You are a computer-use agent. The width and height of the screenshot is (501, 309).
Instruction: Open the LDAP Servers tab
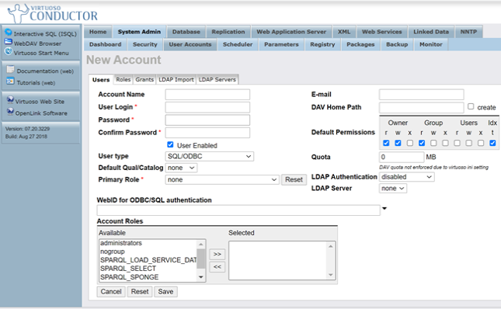click(x=217, y=79)
